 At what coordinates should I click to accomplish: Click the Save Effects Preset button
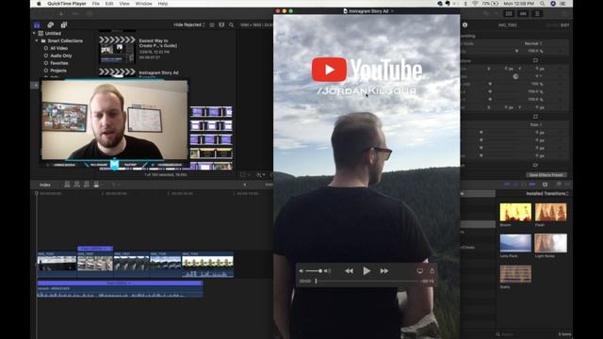tap(546, 175)
